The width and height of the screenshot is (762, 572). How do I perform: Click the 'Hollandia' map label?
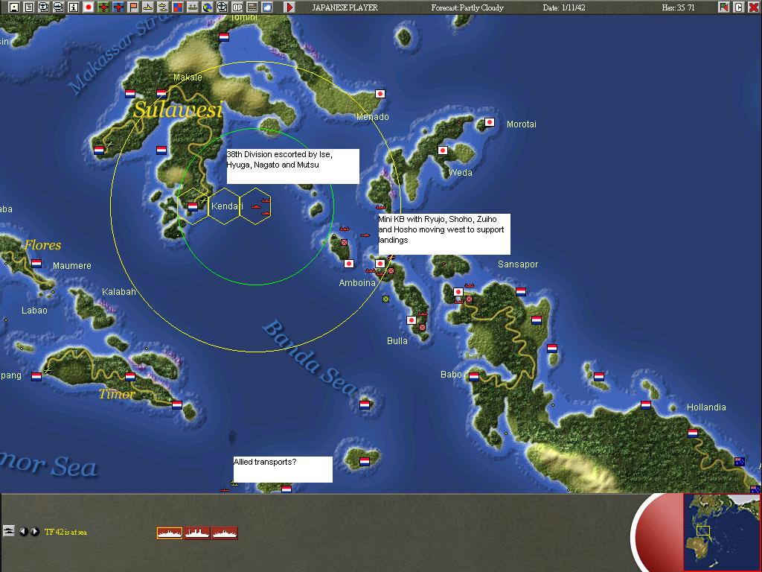coord(706,407)
